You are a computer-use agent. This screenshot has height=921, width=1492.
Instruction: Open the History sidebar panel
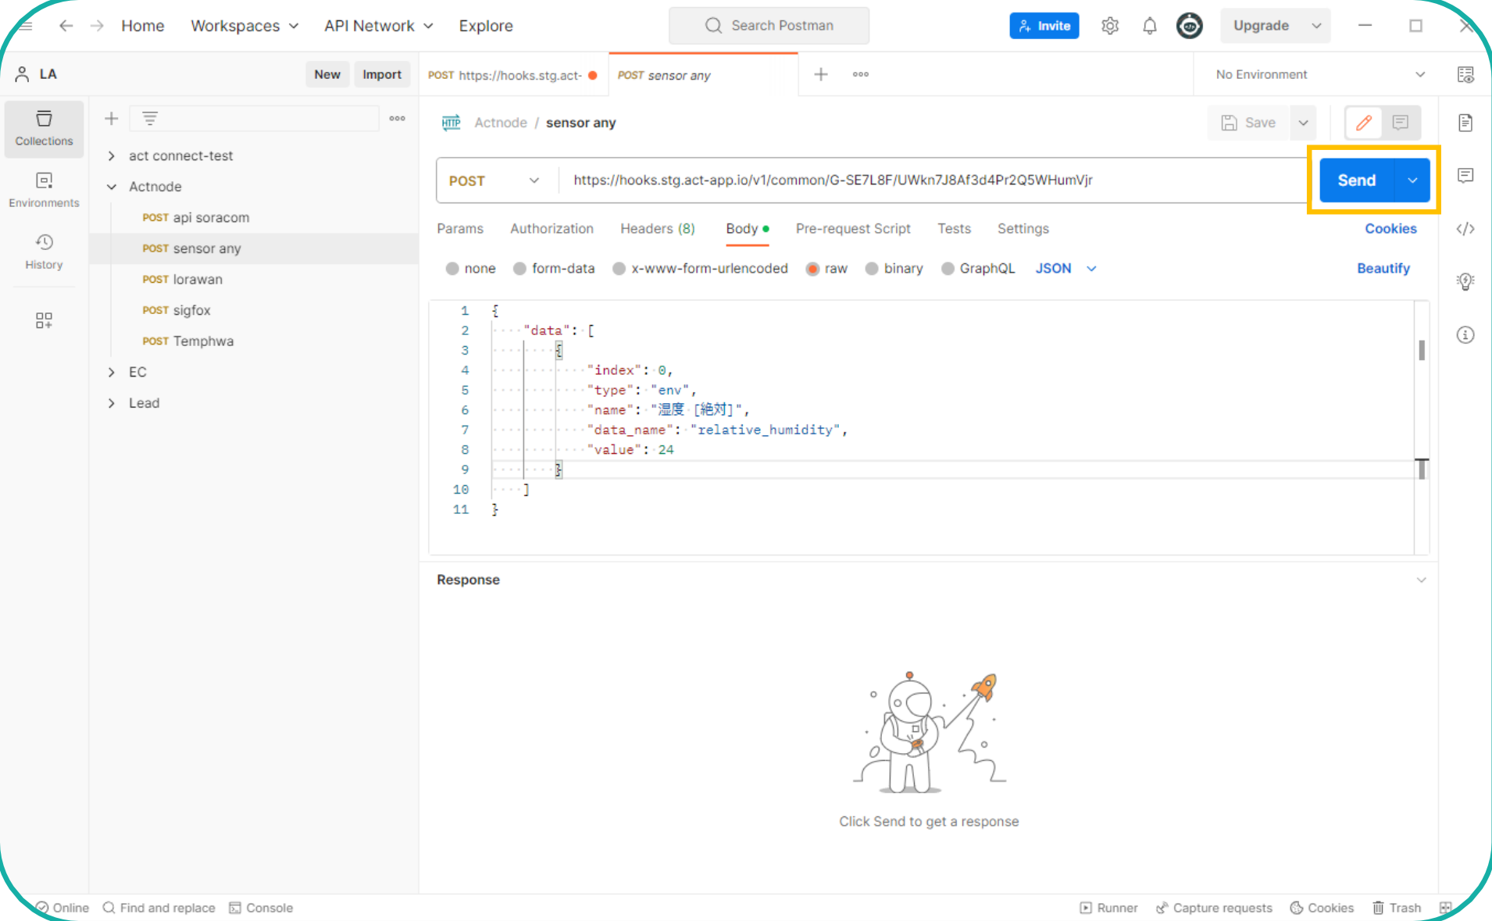pos(44,252)
